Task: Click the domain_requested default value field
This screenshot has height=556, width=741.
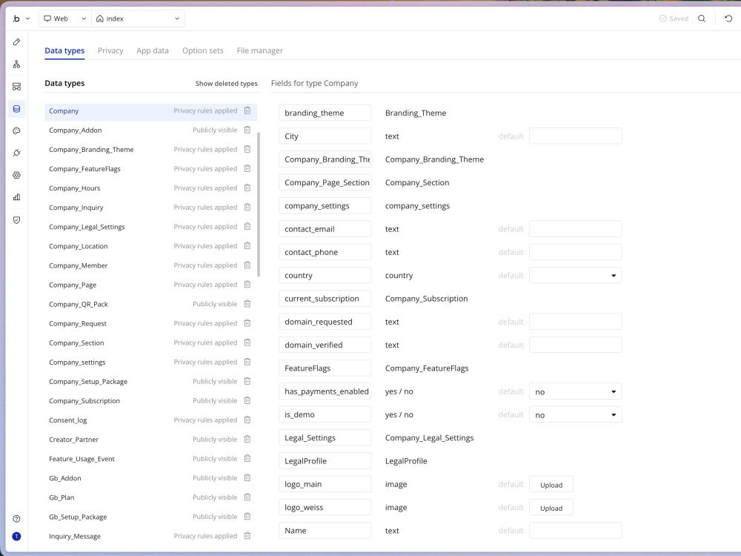Action: coord(575,322)
